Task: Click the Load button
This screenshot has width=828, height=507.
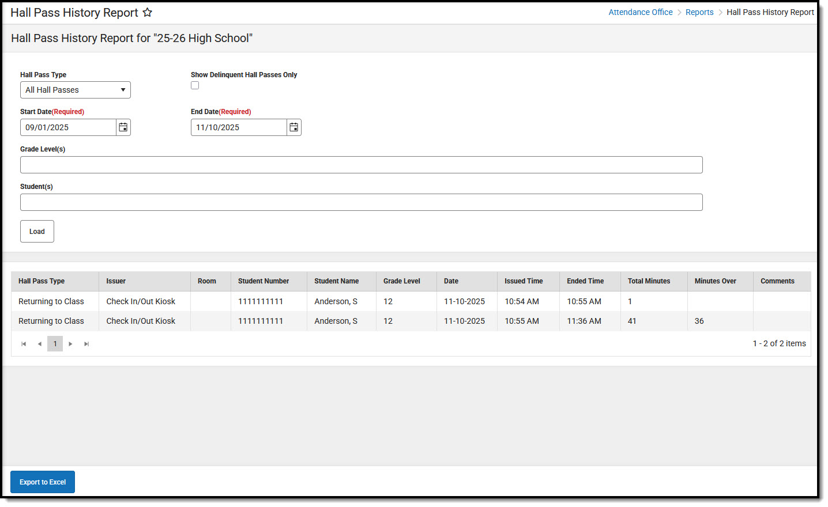Action: point(37,231)
